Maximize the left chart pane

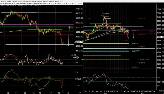coord(79,4)
